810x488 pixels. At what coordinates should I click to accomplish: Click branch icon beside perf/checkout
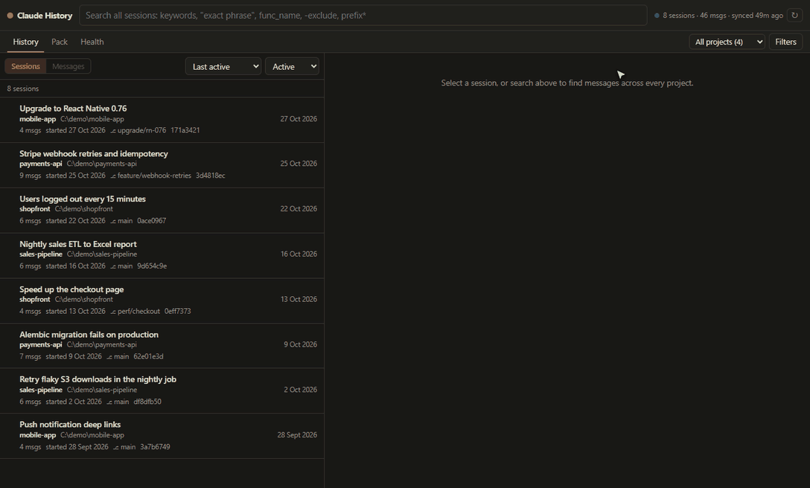click(113, 312)
